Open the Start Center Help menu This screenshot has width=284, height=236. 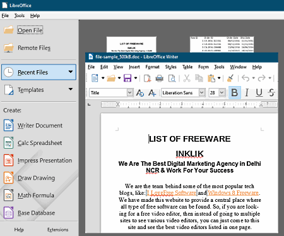[35, 16]
